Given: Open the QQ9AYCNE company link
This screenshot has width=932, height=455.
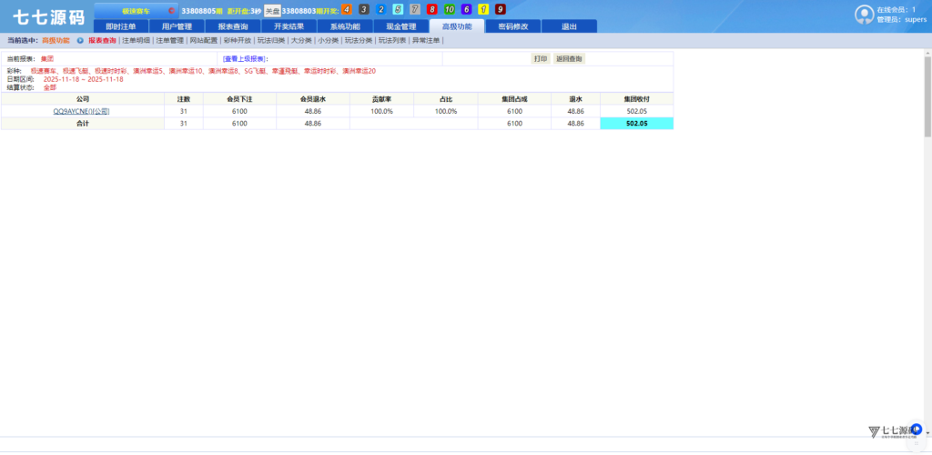Looking at the screenshot, I should [81, 111].
